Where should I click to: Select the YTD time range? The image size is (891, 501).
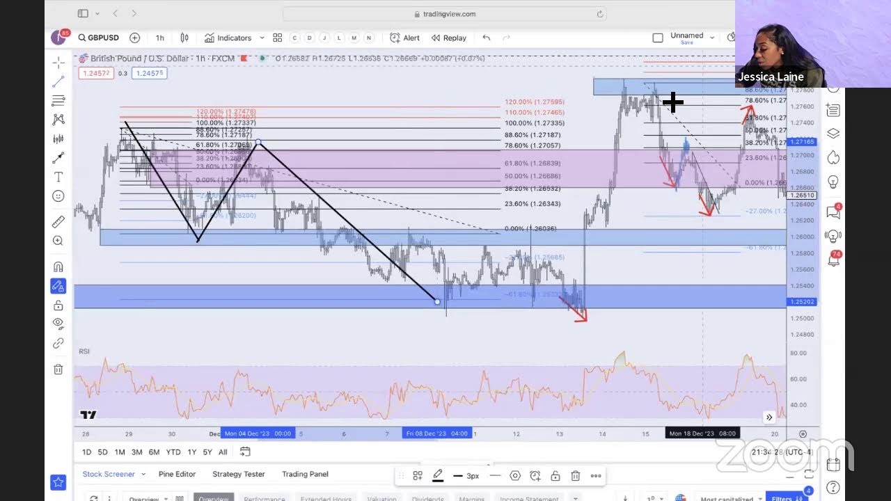click(x=173, y=452)
